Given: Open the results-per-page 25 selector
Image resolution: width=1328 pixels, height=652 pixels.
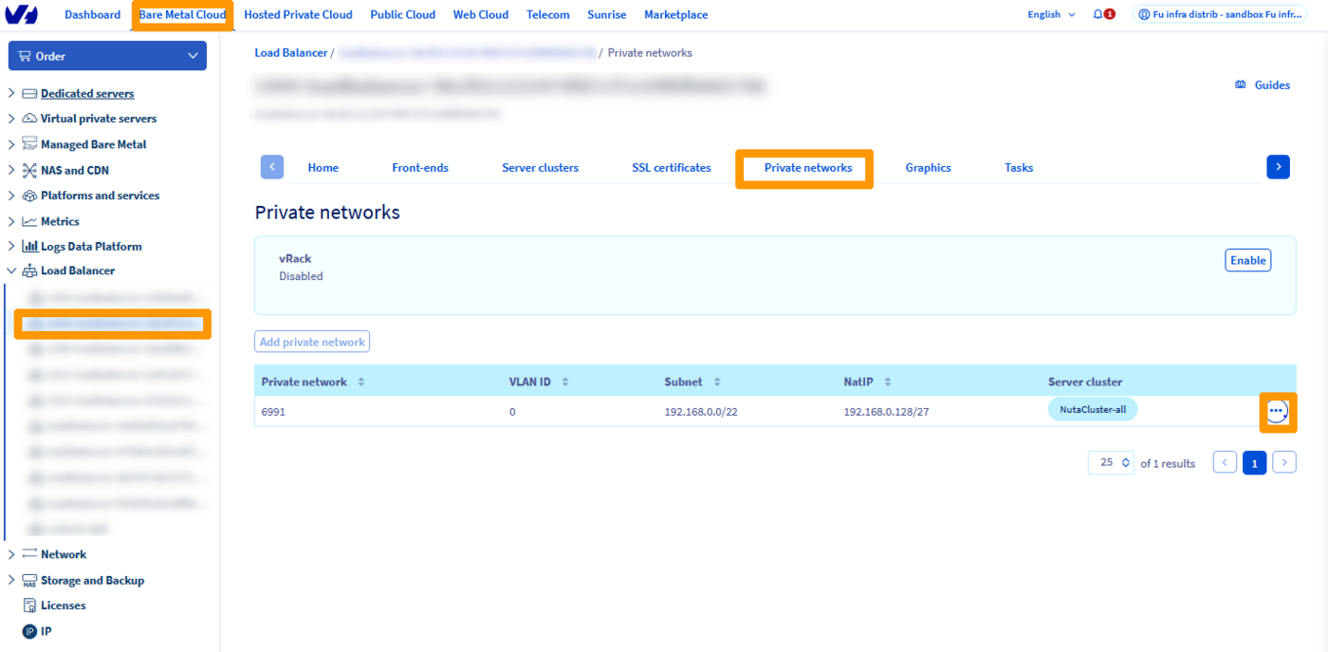Looking at the screenshot, I should pyautogui.click(x=1110, y=462).
